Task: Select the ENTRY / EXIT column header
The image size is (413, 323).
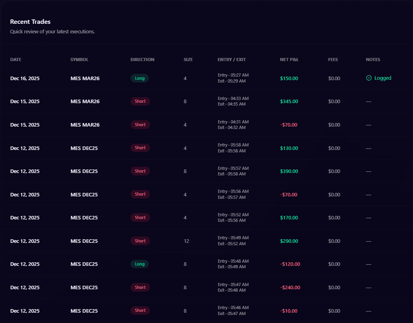Action: point(232,60)
